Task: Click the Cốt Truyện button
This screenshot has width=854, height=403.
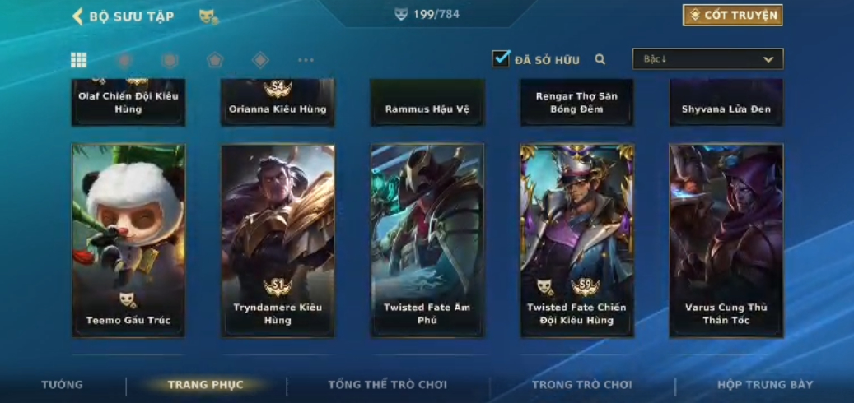Action: pos(733,16)
